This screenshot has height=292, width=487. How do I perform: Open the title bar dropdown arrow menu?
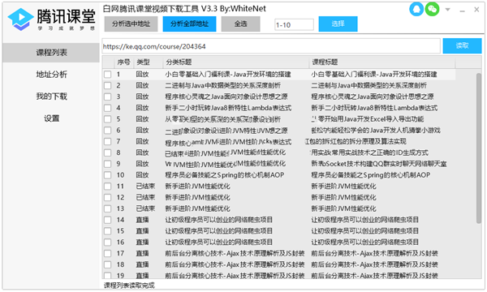tap(447, 10)
